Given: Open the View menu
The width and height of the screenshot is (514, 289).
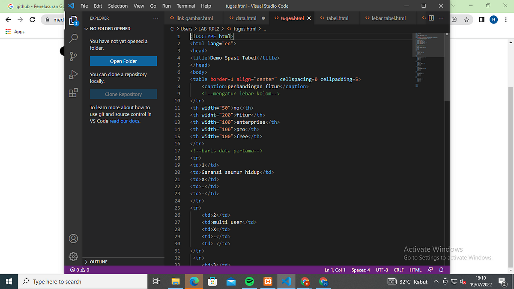Looking at the screenshot, I should pos(139,6).
